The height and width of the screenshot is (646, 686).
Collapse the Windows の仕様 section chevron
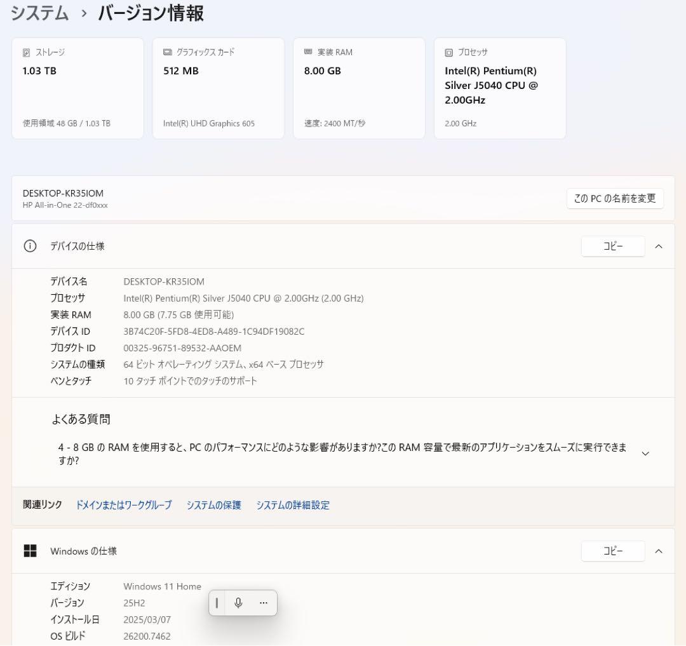[659, 551]
